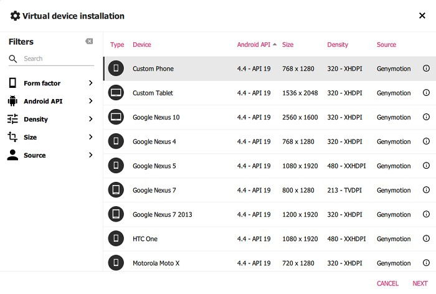Click Google Nexus 4 type icon
436x294 pixels.
(116, 141)
